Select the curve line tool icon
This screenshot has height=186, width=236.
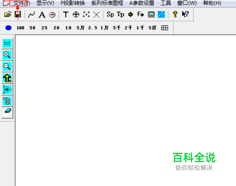click(x=32, y=15)
